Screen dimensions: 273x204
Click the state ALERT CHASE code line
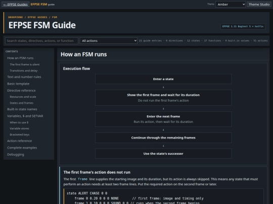pyautogui.click(x=87, y=193)
